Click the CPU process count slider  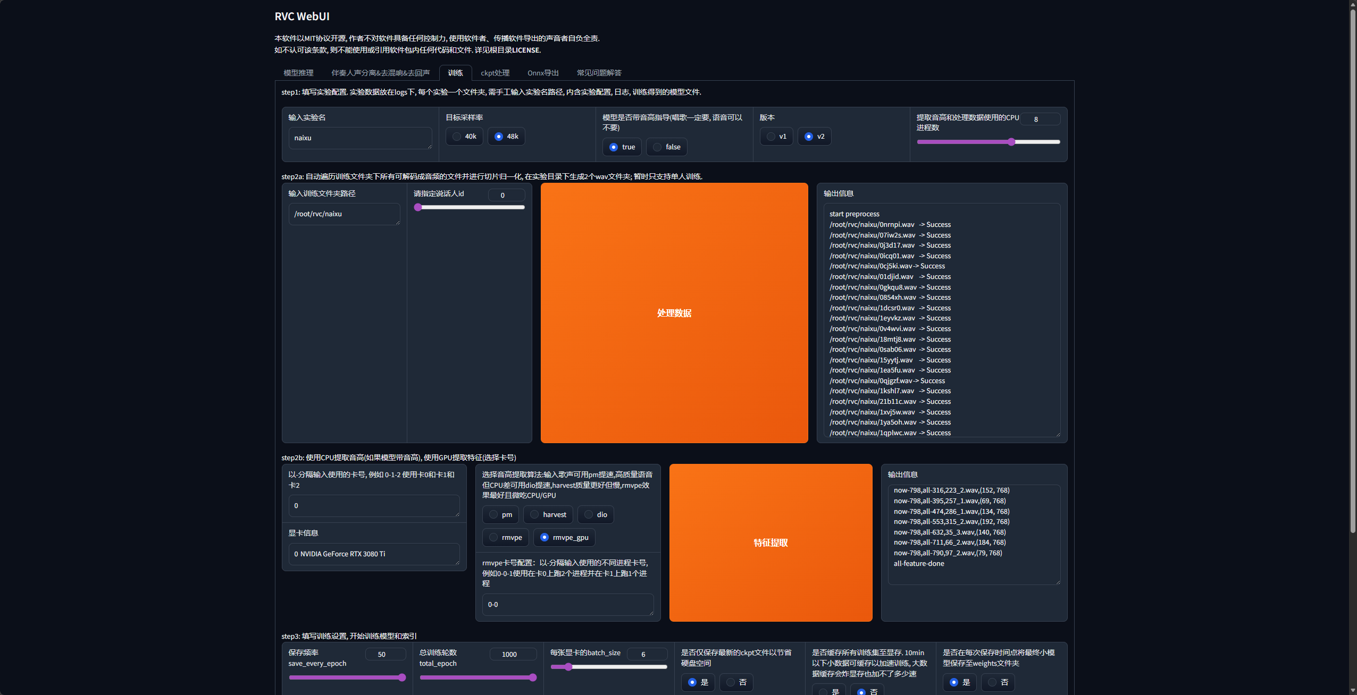pyautogui.click(x=989, y=142)
